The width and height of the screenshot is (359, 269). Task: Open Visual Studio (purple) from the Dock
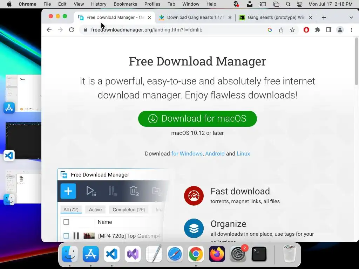coord(133,254)
